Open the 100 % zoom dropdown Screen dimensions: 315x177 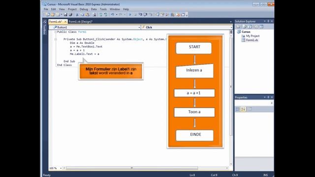[x=61, y=168]
